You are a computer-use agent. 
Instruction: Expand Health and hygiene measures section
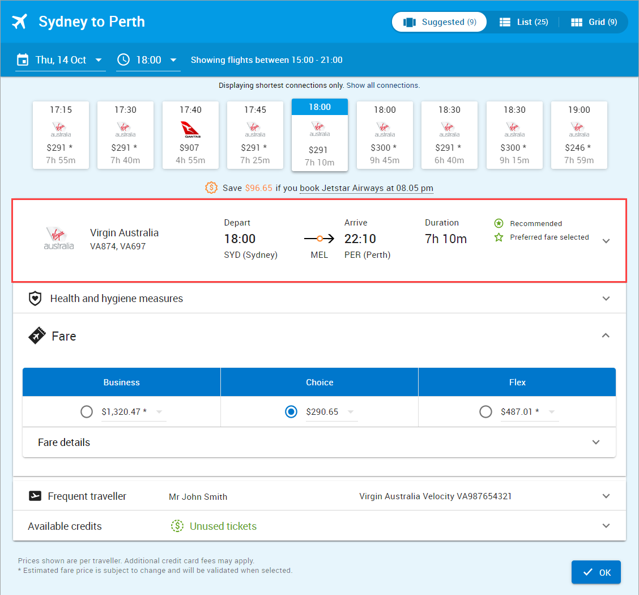tap(320, 298)
